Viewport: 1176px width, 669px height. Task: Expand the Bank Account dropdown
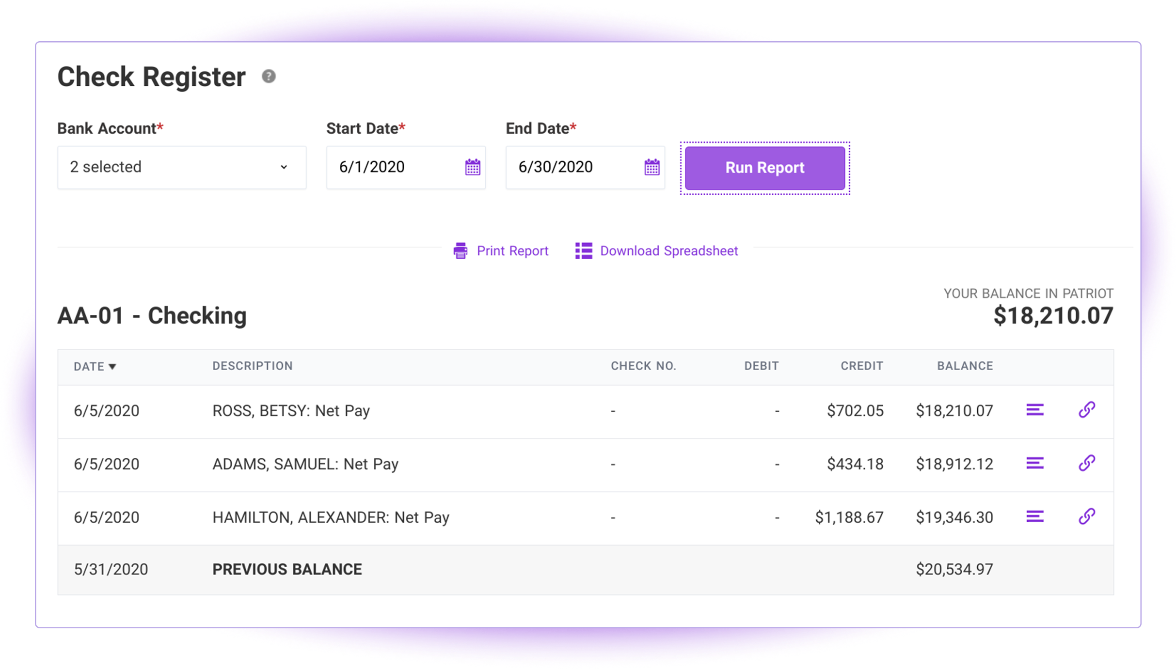(x=182, y=167)
